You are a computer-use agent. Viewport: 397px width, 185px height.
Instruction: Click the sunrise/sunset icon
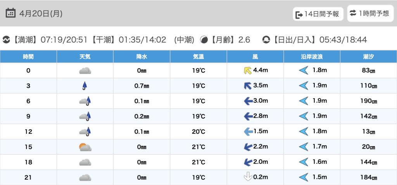tap(266, 40)
